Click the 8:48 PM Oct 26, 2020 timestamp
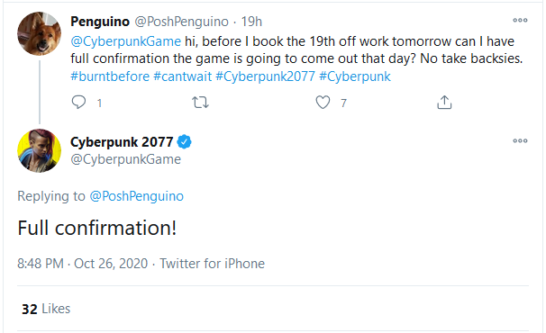Image resolution: width=546 pixels, height=333 pixels. 83,264
